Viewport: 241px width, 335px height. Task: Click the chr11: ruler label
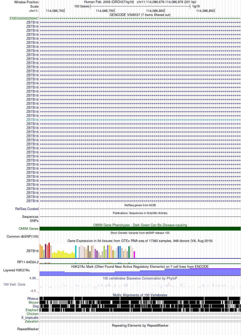click(34, 11)
